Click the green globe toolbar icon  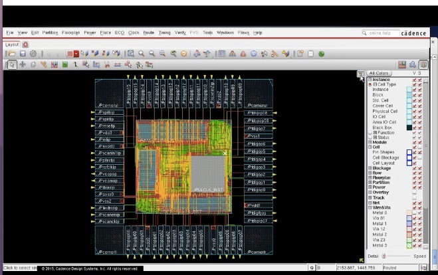click(322, 54)
